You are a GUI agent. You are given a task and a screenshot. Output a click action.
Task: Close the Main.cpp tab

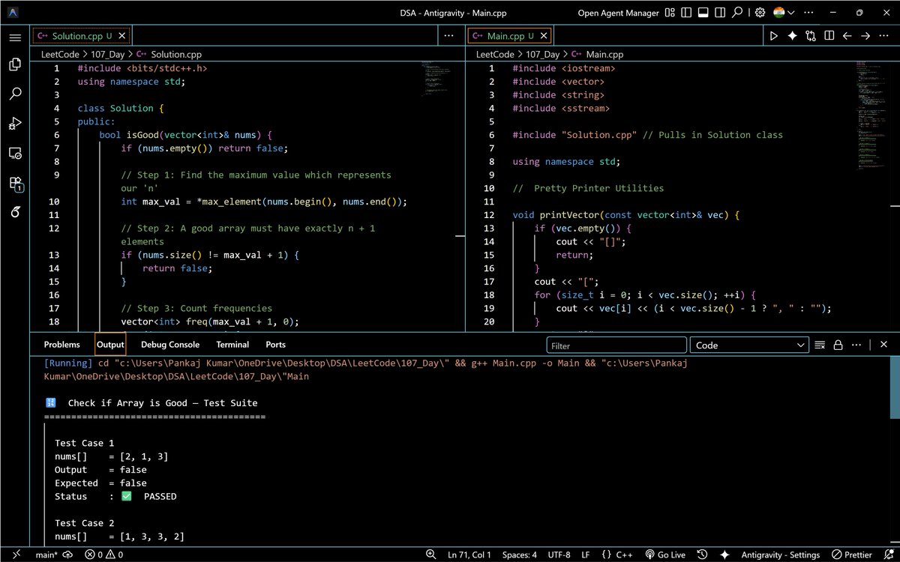click(543, 35)
